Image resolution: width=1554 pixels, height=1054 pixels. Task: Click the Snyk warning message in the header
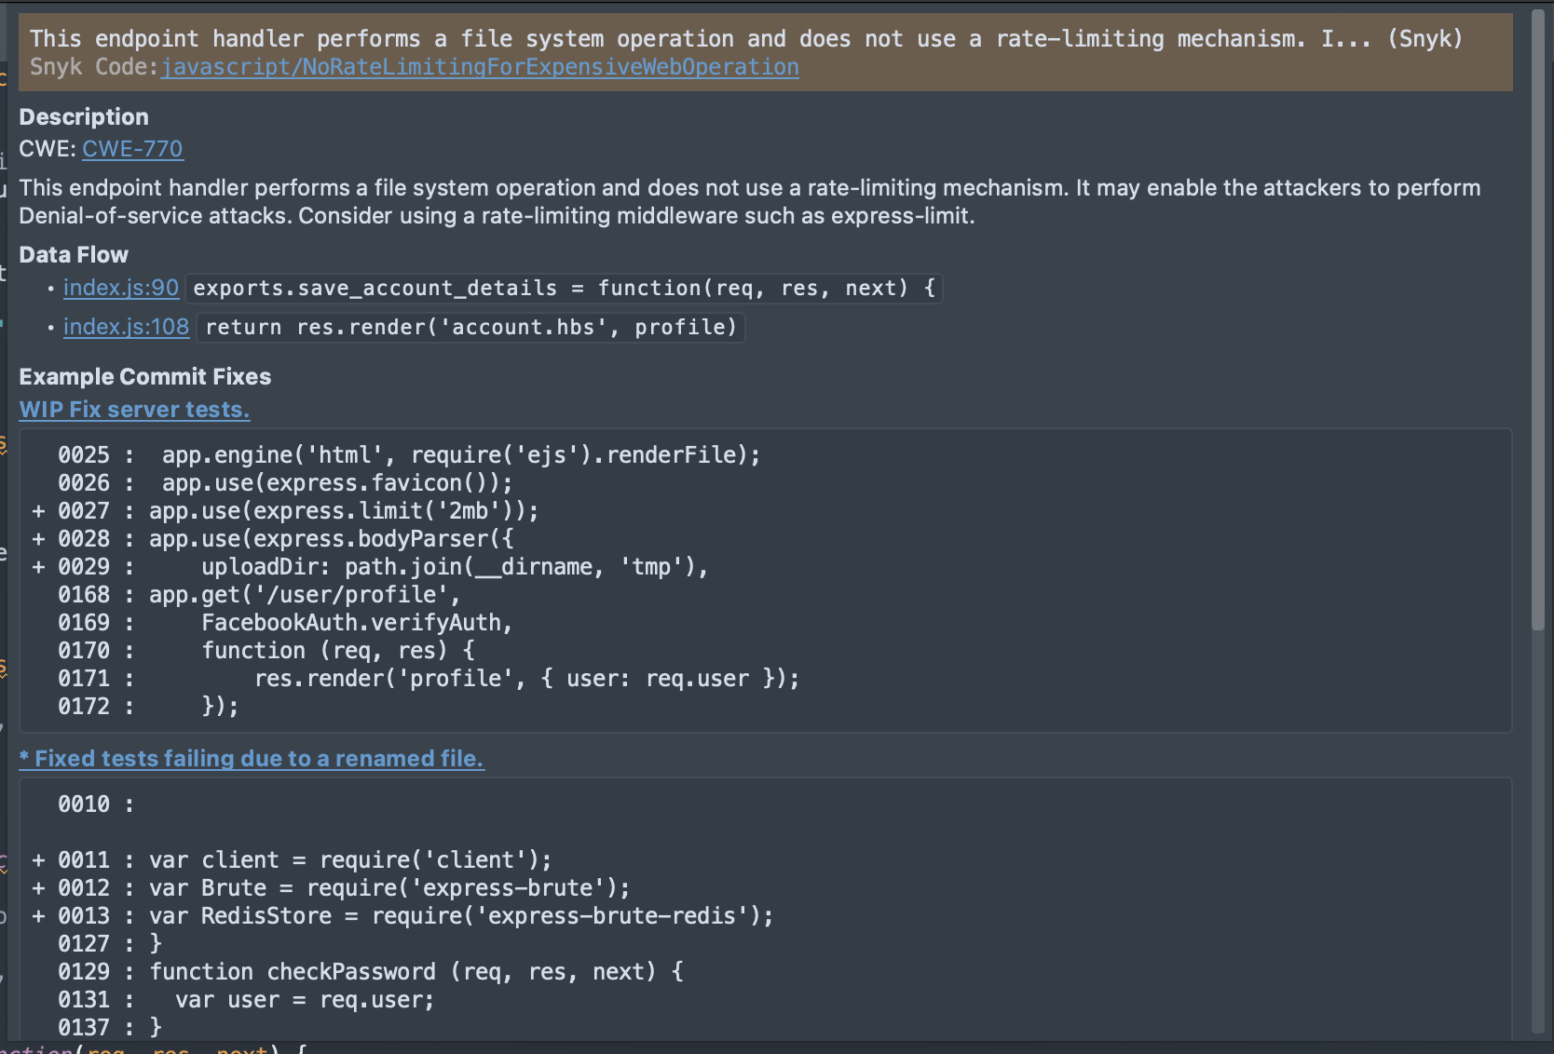click(746, 39)
